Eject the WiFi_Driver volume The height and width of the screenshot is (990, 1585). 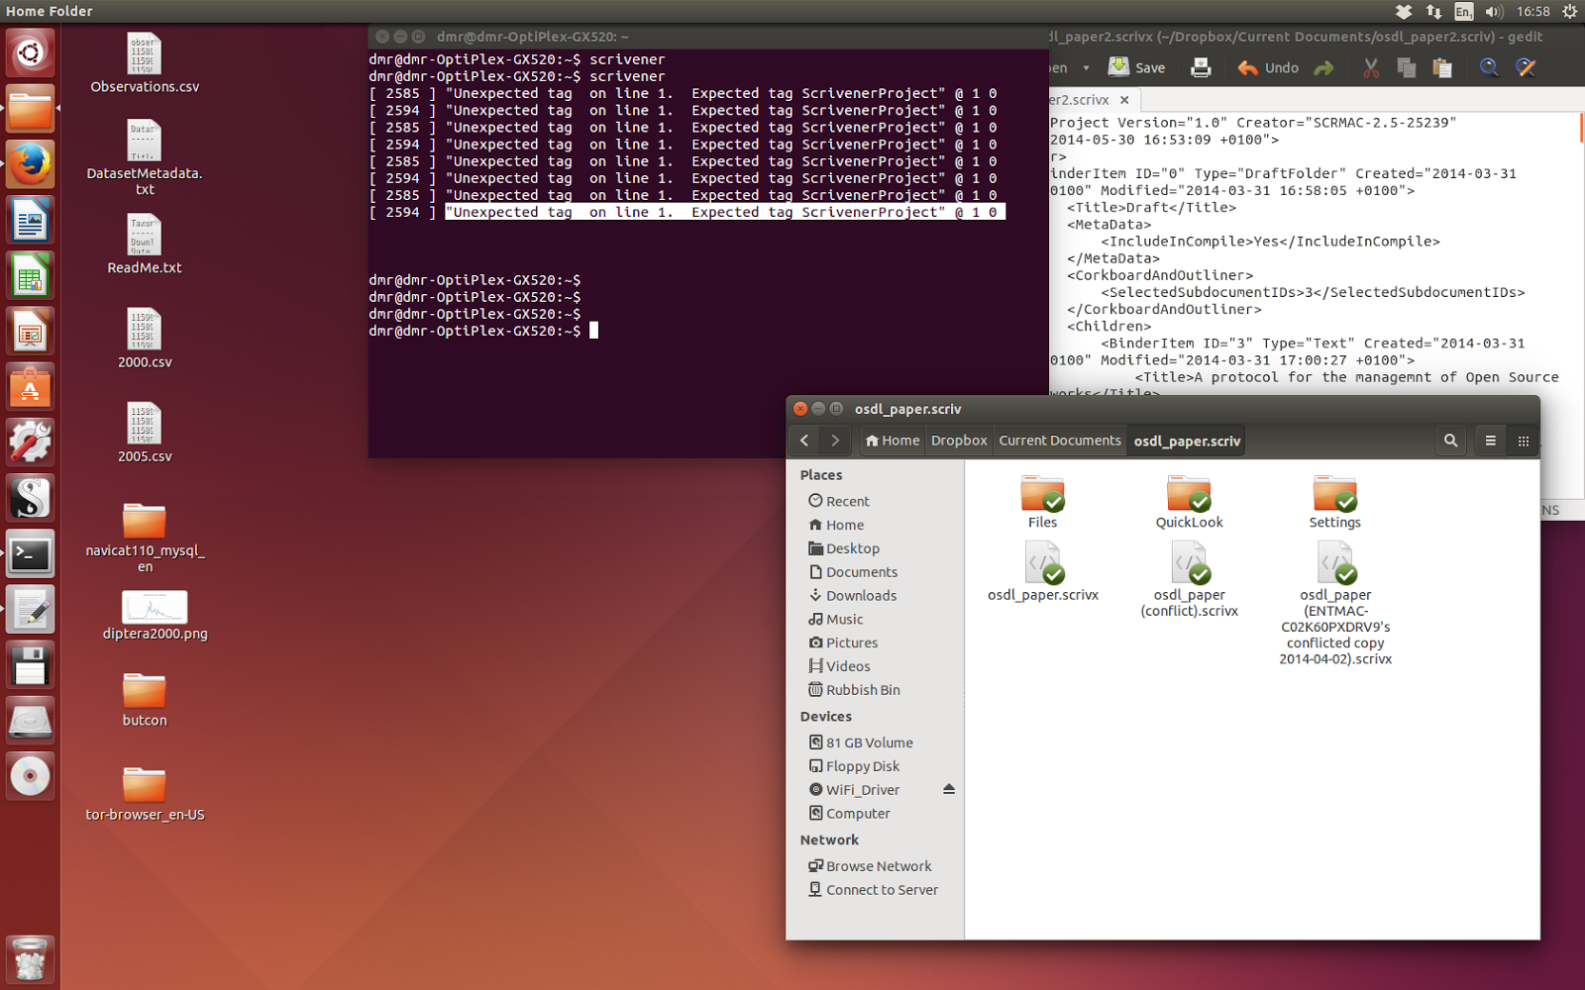click(948, 789)
